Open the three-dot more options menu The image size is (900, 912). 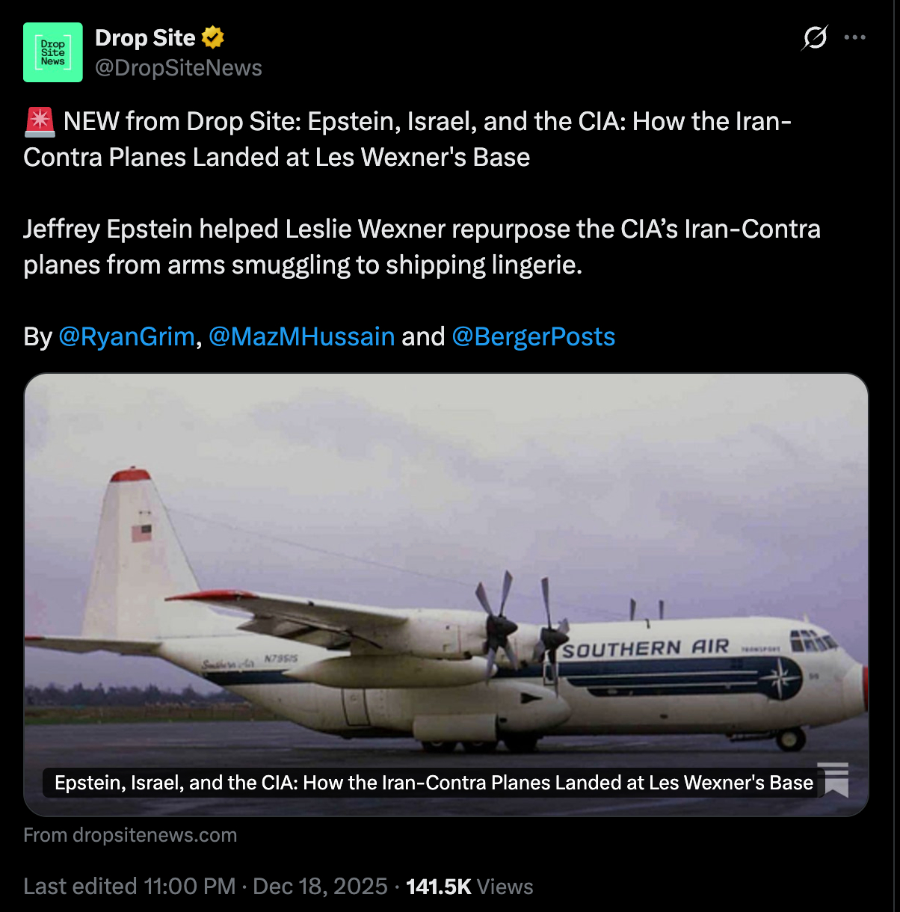(x=854, y=37)
